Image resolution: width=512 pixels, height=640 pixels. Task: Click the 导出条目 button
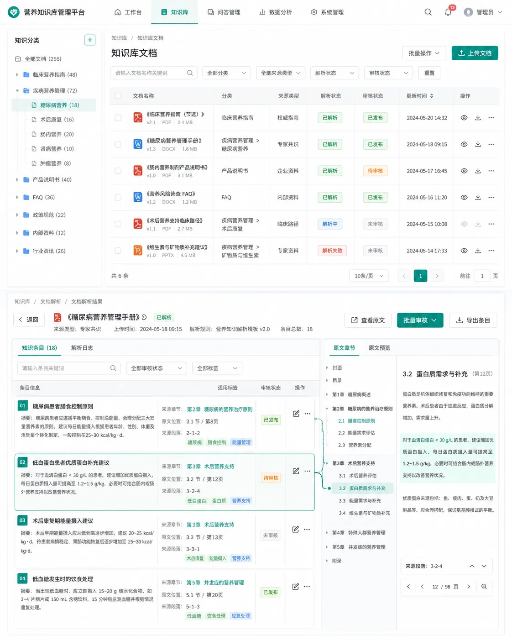click(x=473, y=320)
